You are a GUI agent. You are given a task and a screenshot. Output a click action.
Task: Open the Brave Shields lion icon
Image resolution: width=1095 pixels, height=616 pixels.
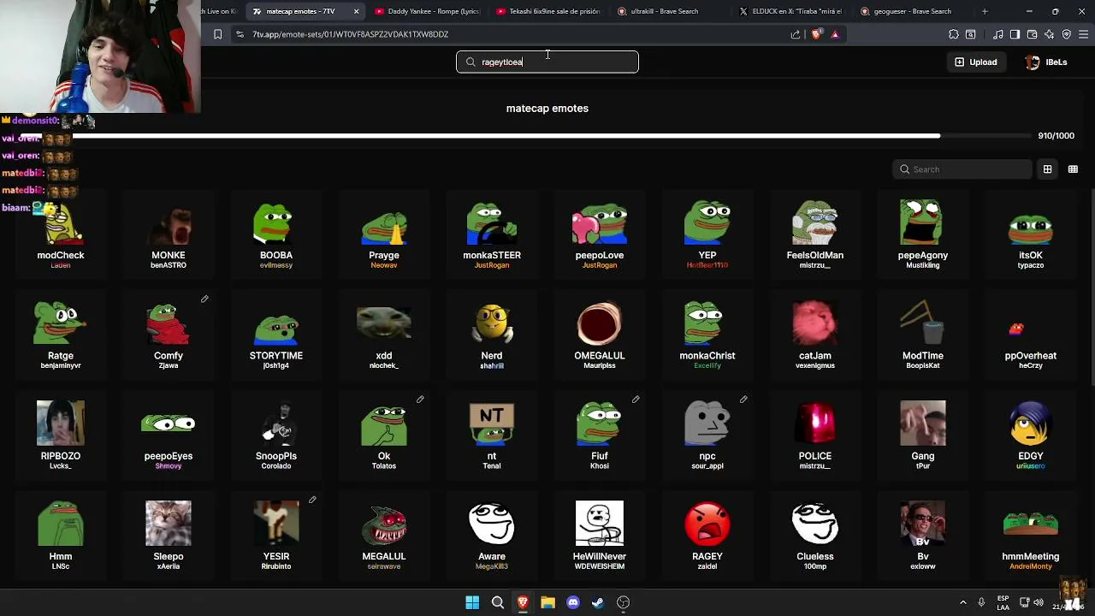pos(816,34)
